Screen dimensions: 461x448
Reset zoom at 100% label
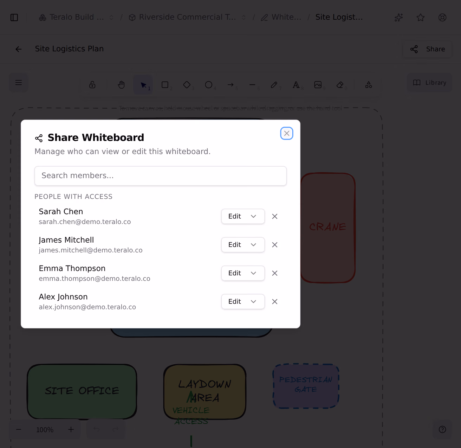[x=45, y=430]
